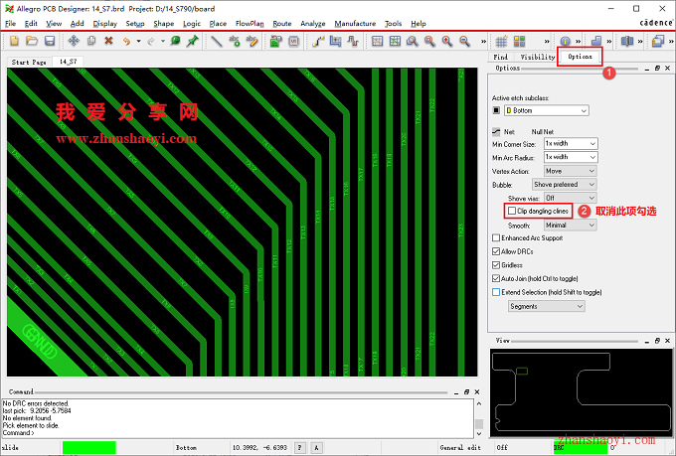Viewport: 676px width, 456px height.
Task: Click the green globe toolbar icon
Action: point(175,41)
